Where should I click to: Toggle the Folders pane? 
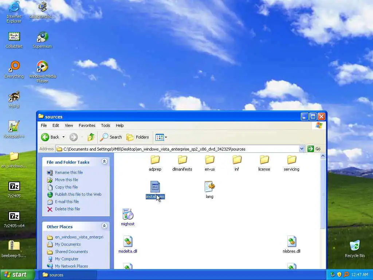(x=138, y=137)
